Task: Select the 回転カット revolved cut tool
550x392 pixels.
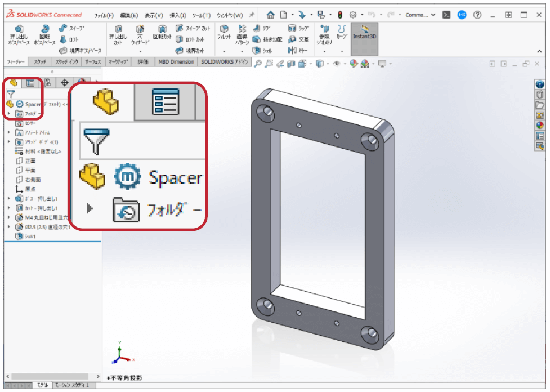Action: tap(162, 32)
